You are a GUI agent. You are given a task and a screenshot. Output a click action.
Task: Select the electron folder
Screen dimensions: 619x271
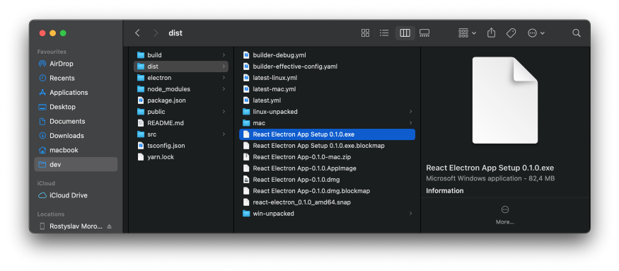[181, 78]
